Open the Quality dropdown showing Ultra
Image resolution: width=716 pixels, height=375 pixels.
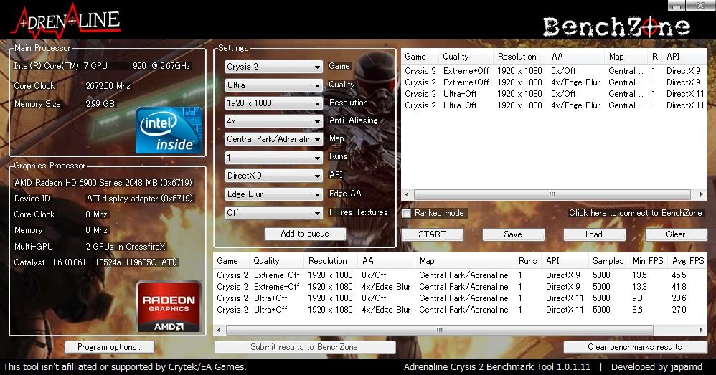273,85
